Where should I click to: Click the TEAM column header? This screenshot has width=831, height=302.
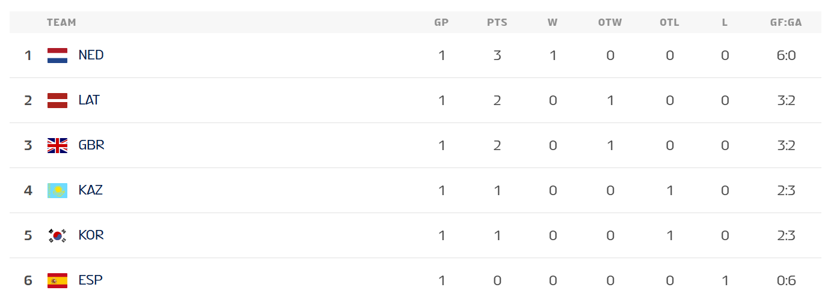point(61,23)
